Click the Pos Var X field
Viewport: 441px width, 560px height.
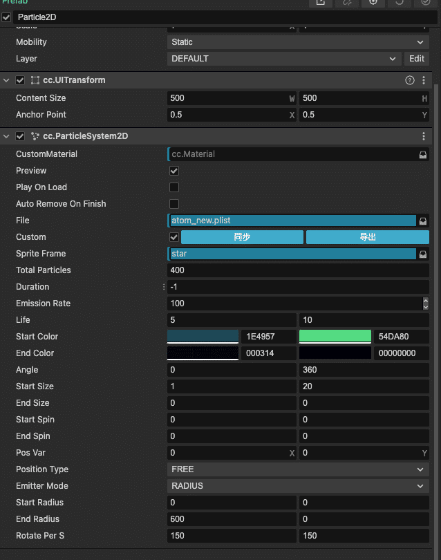pos(232,453)
